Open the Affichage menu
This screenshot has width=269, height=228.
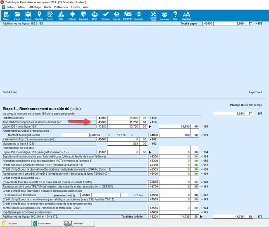coord(35,7)
